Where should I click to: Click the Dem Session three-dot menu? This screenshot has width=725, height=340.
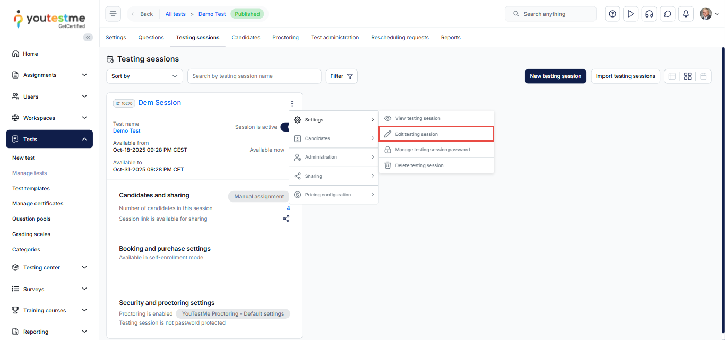coord(292,103)
